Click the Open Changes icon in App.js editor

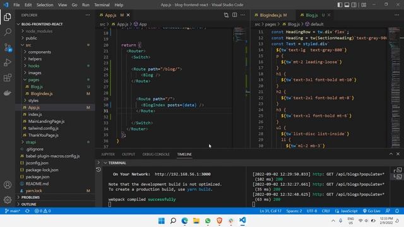226,15
